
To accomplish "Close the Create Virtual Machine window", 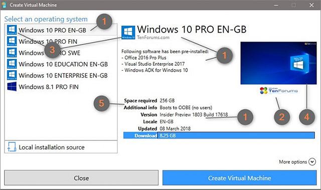I will pos(311,5).
